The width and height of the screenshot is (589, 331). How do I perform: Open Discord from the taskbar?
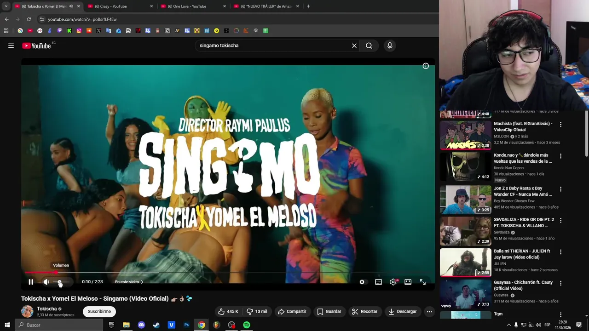141,325
